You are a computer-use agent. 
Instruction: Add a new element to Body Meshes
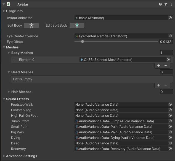click(159, 66)
